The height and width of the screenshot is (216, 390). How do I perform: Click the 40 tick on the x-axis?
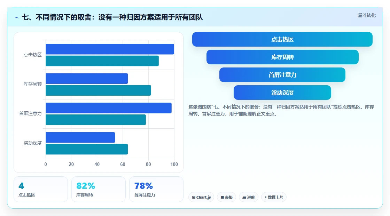tap(97, 164)
